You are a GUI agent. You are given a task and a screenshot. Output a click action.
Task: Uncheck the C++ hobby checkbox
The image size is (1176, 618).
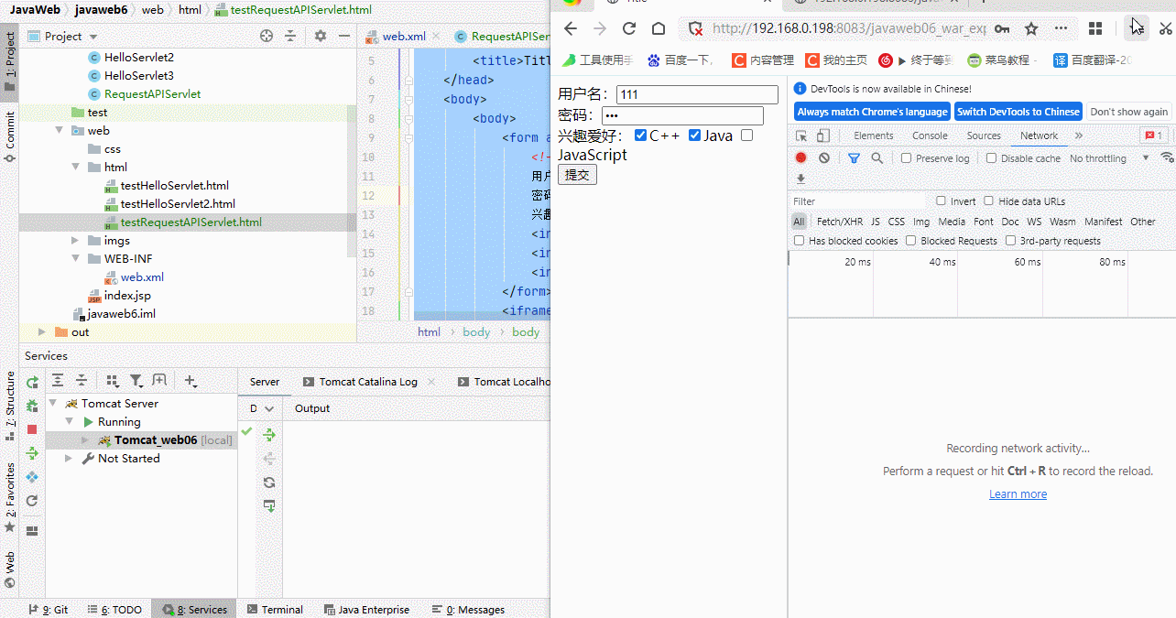[x=640, y=136]
